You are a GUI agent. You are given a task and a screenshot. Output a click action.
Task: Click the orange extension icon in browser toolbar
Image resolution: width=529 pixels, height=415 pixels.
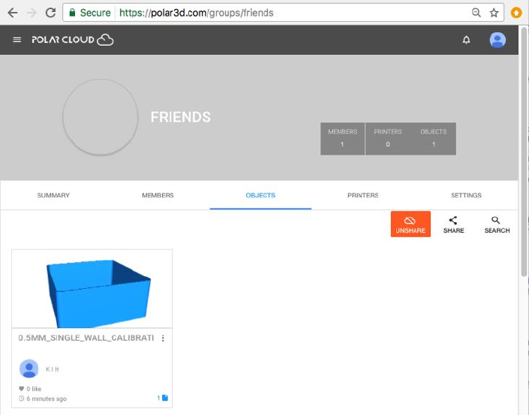(x=516, y=13)
